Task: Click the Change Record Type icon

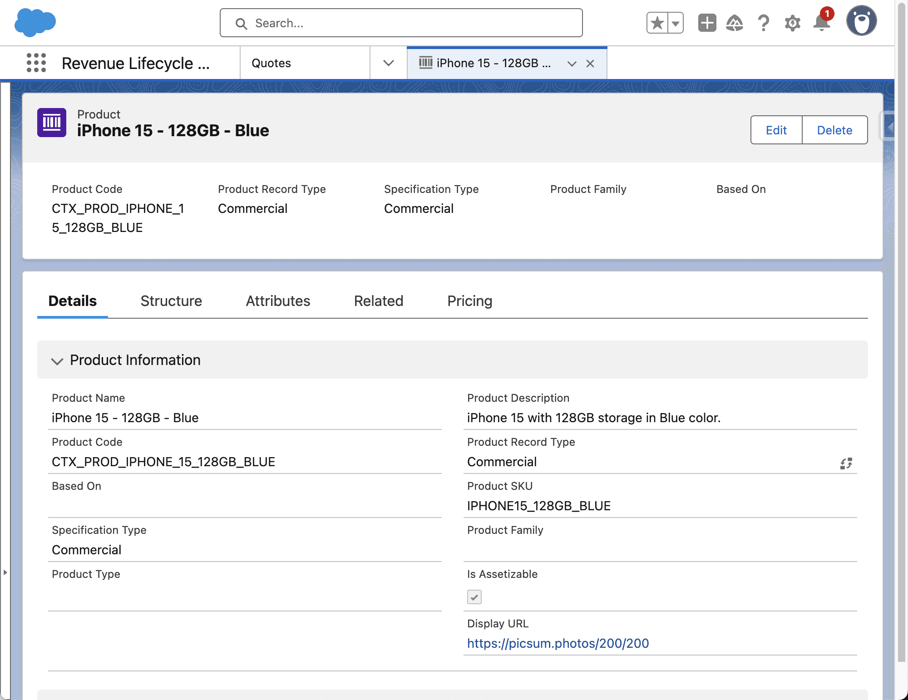Action: click(x=846, y=463)
